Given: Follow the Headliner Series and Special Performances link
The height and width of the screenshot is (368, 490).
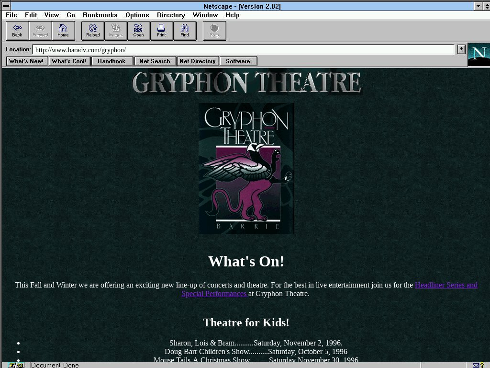Looking at the screenshot, I should point(445,285).
